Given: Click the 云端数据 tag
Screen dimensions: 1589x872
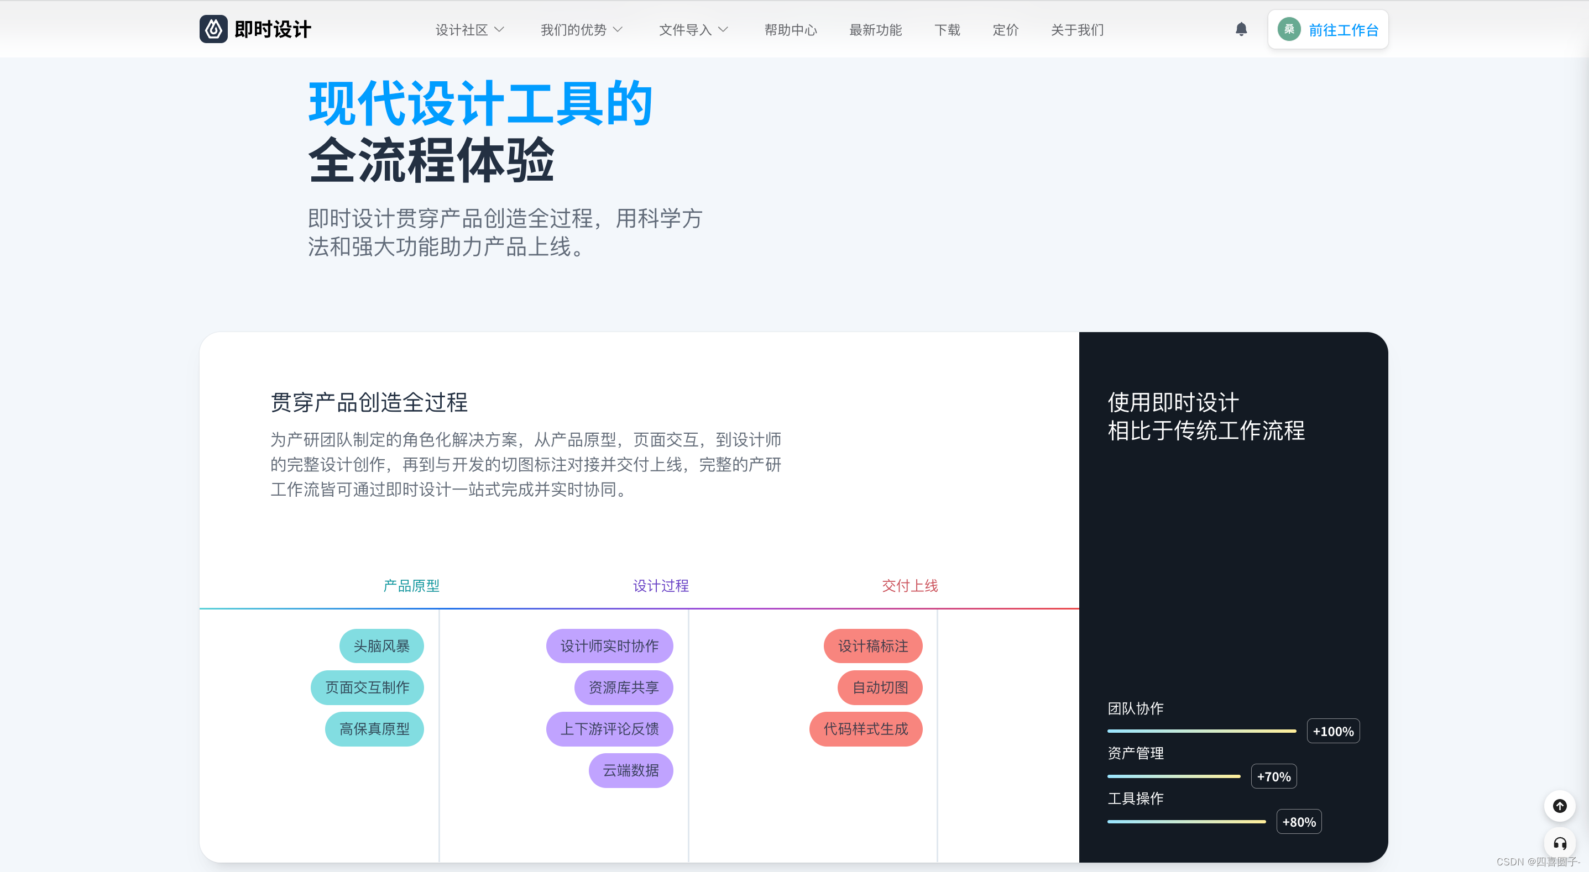Looking at the screenshot, I should 630,770.
